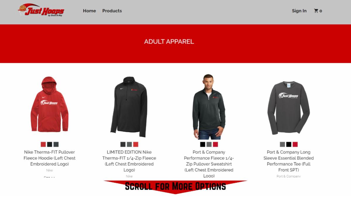This screenshot has height=197, width=351.
Task: Click the Sign In link
Action: 299,11
